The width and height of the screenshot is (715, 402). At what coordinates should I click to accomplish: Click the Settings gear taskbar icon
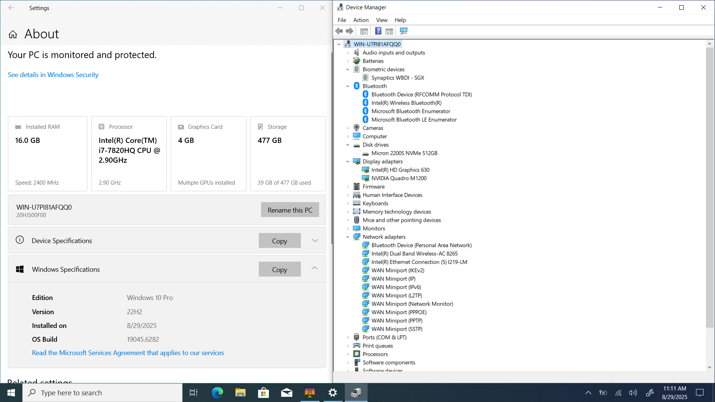333,393
